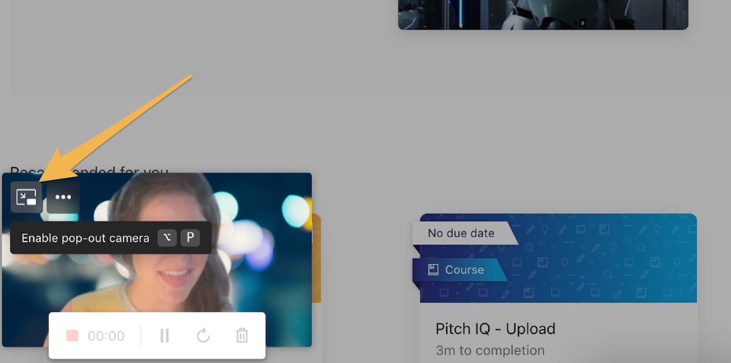Click the book icon in Course badge
Screen dimensions: 731x363
pyautogui.click(x=433, y=270)
